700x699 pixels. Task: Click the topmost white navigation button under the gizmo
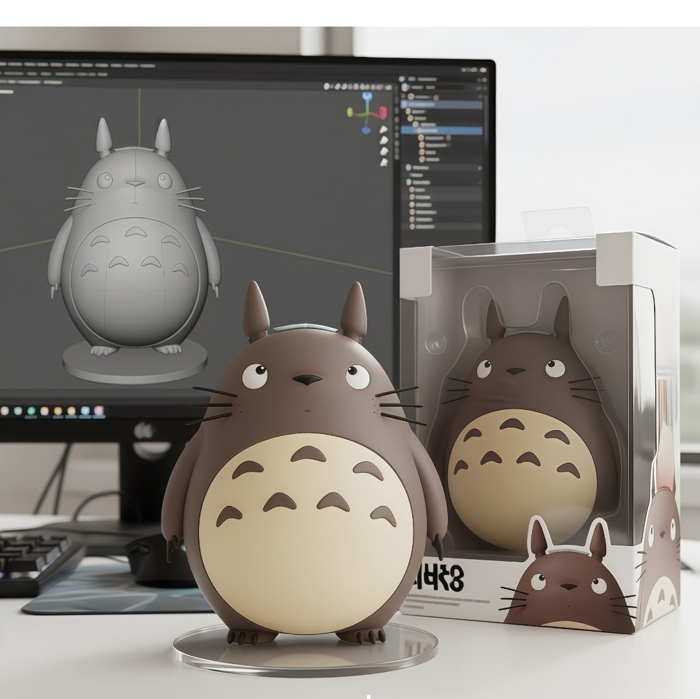383,130
